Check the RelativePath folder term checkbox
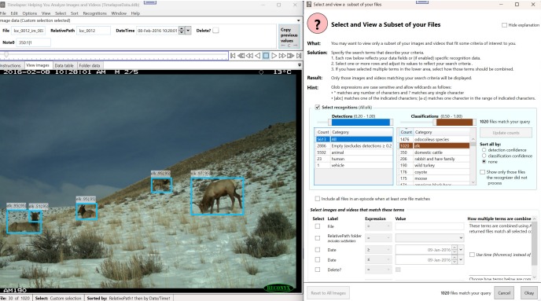541x301 pixels. coord(318,238)
